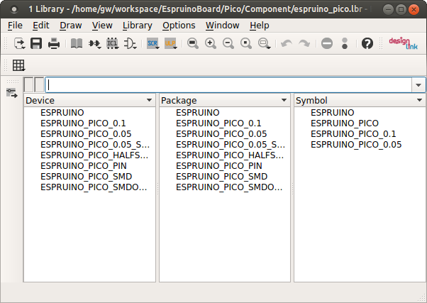The height and width of the screenshot is (303, 427).
Task: Open the View menu
Action: coord(102,26)
